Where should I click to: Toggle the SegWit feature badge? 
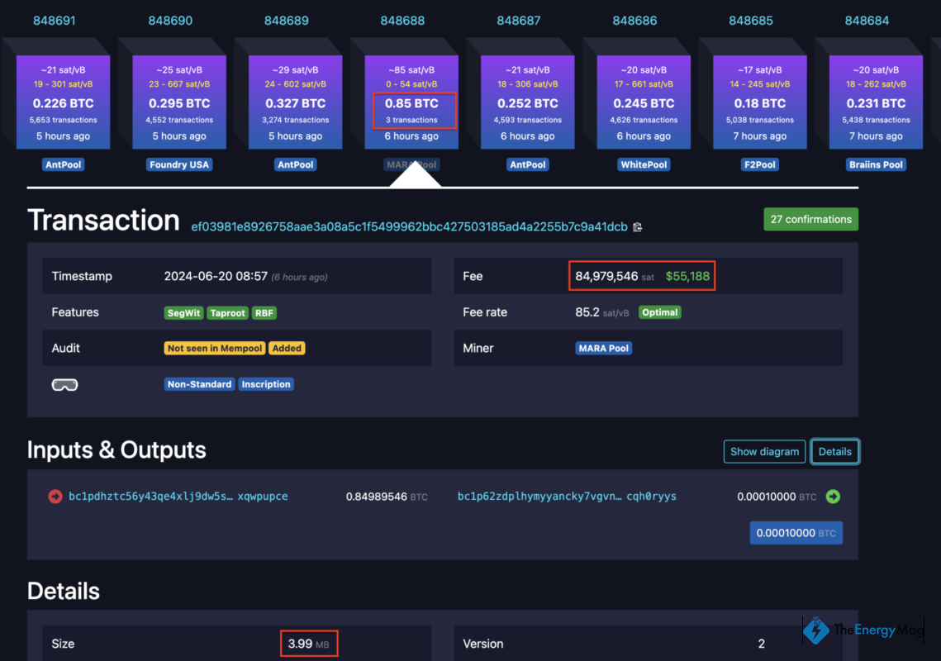[x=183, y=312]
